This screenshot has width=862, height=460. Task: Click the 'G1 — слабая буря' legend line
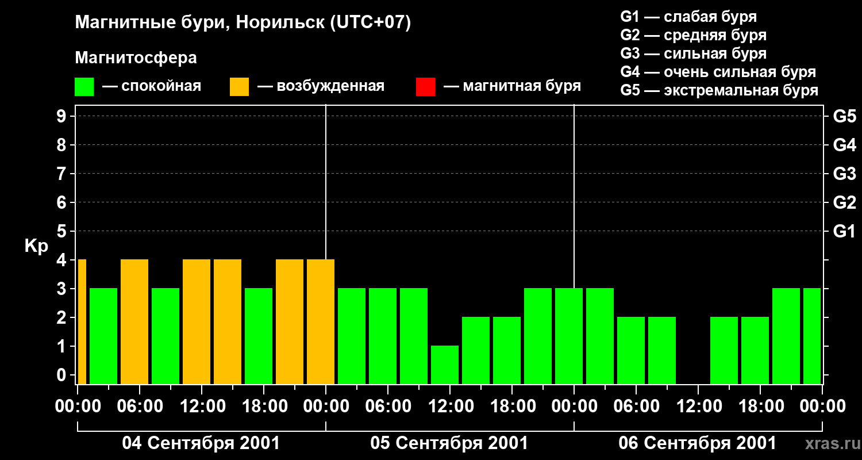point(688,17)
